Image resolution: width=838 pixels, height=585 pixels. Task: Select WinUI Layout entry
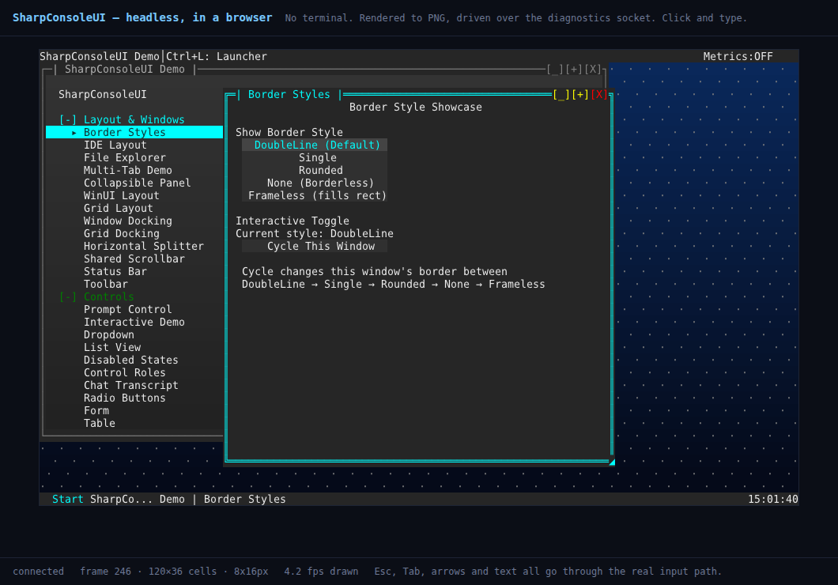121,195
